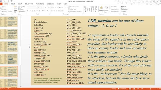Open the font name combo box
161x90 pixels.
32,7
